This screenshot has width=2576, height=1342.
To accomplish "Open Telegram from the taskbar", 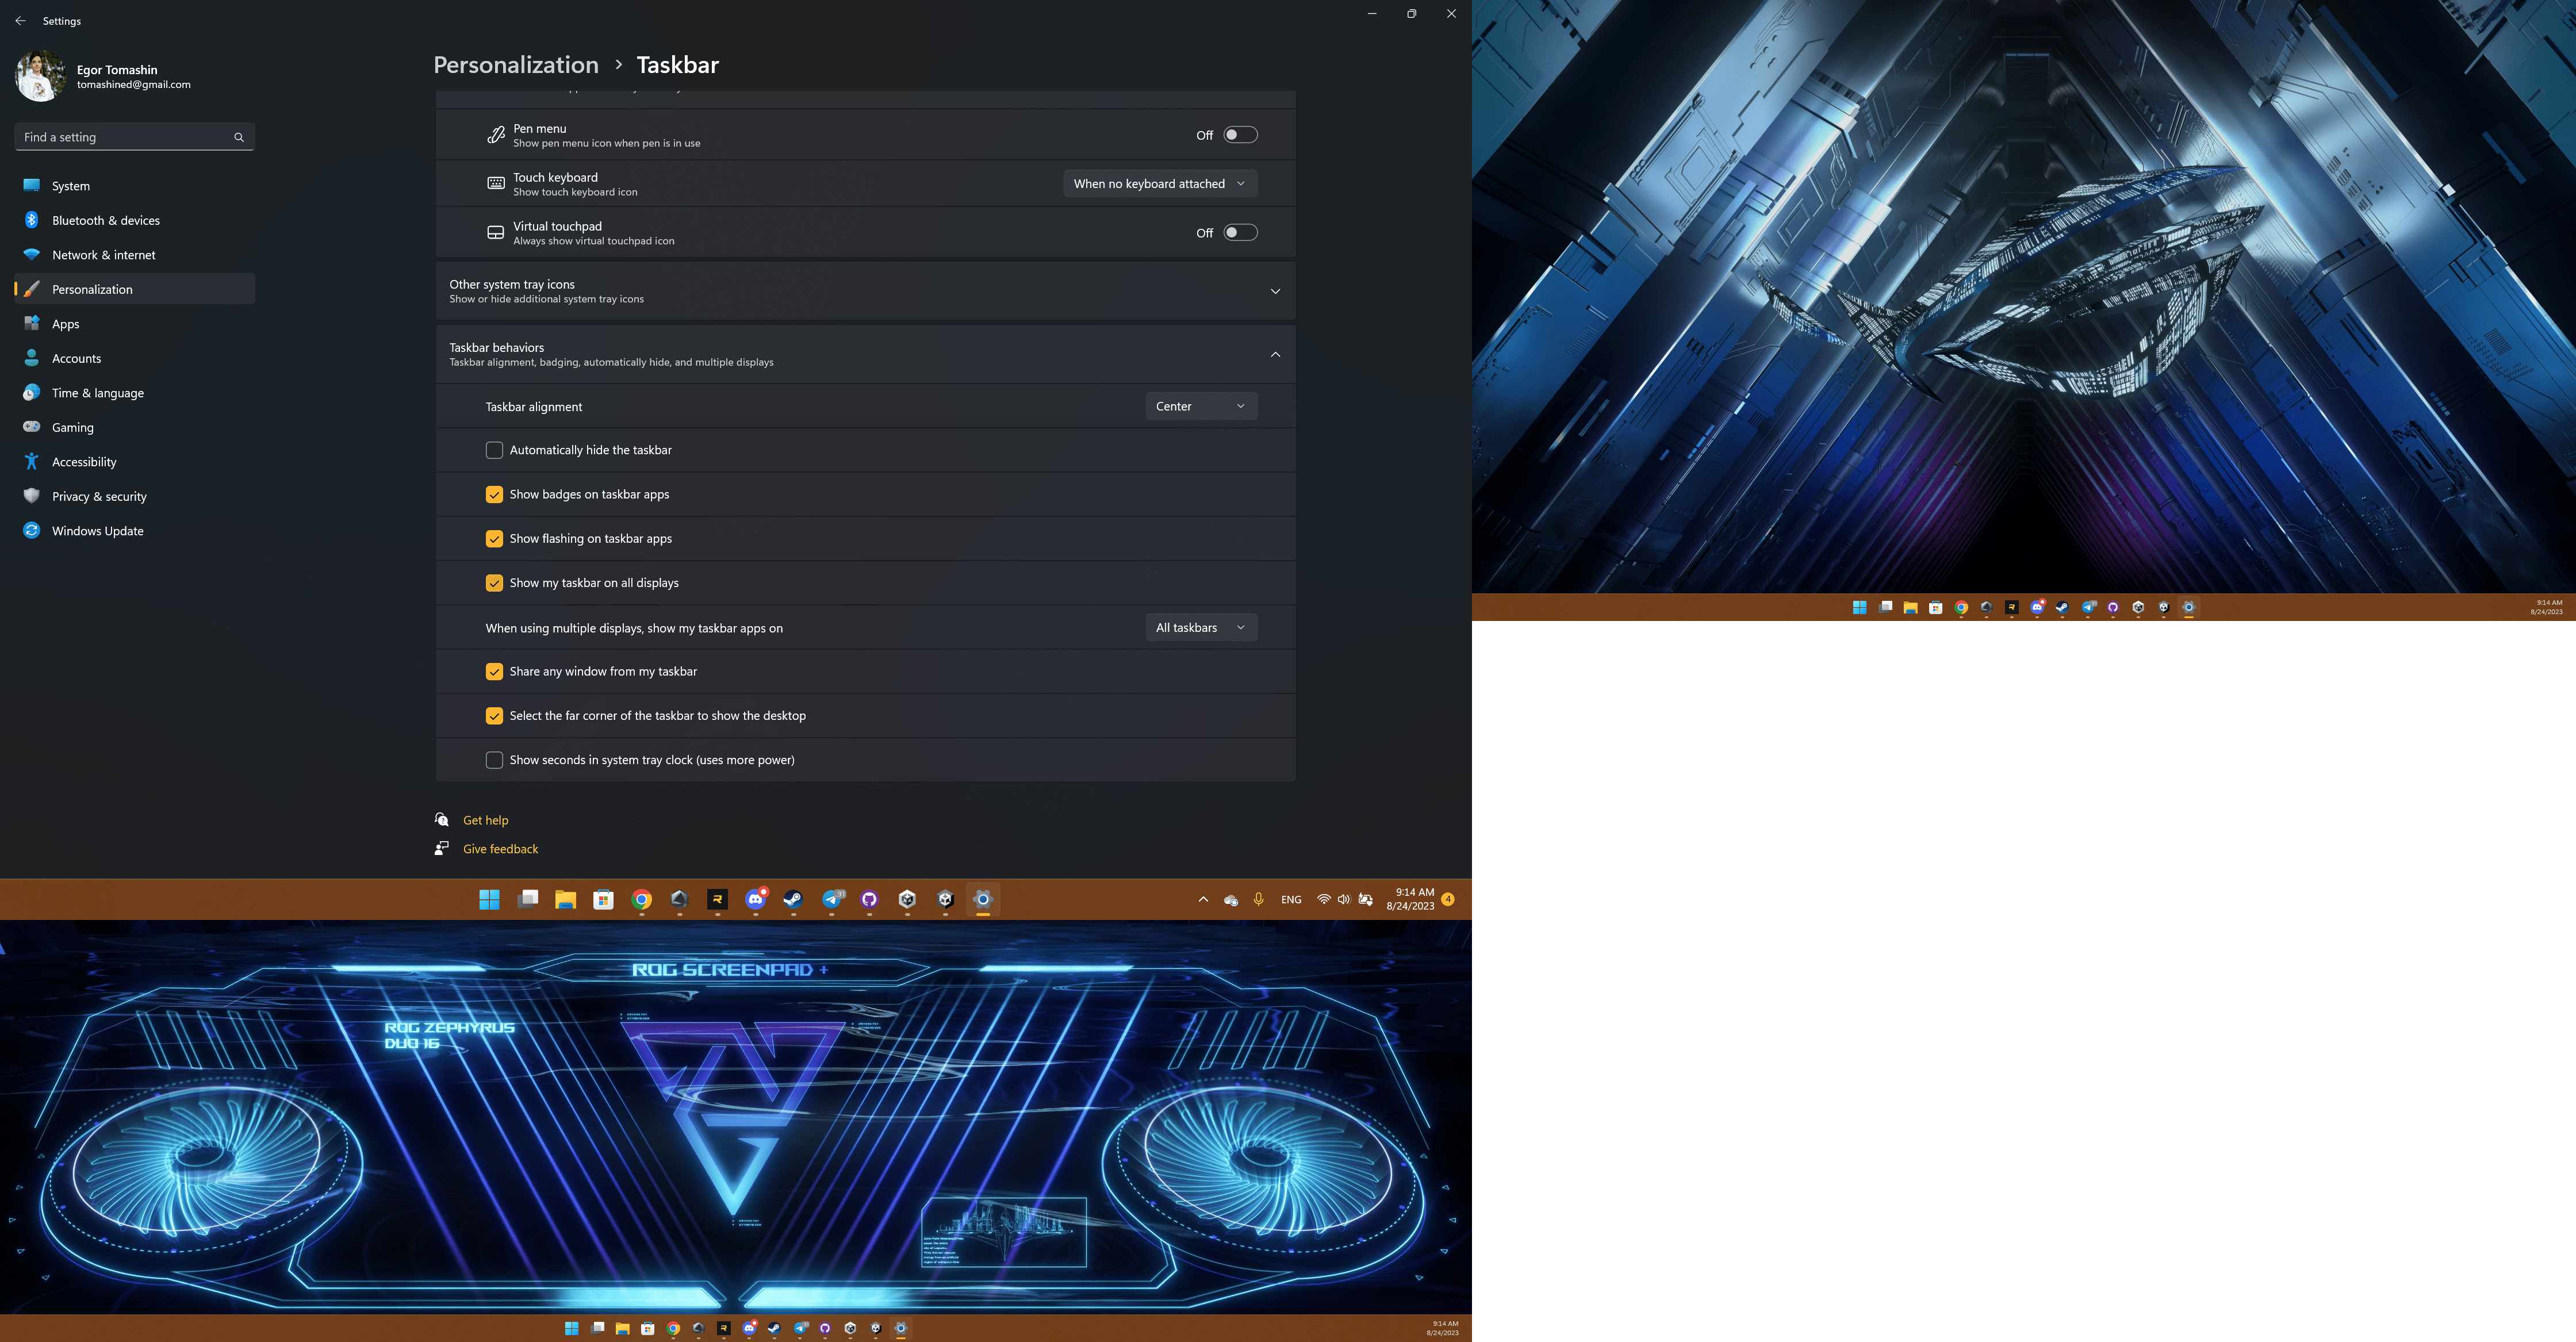I will click(832, 899).
